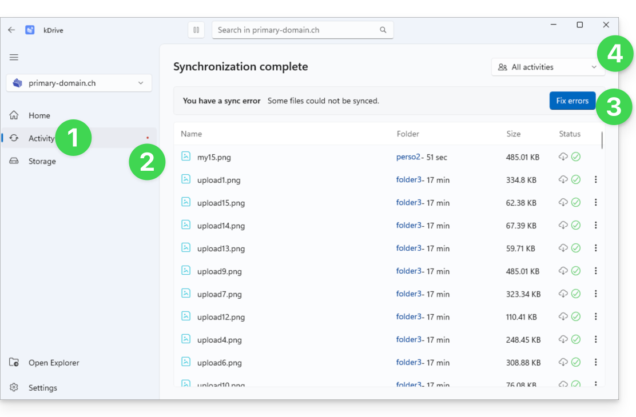Image resolution: width=636 pixels, height=417 pixels.
Task: Open three-dot menu for upload9.png
Action: pos(595,271)
